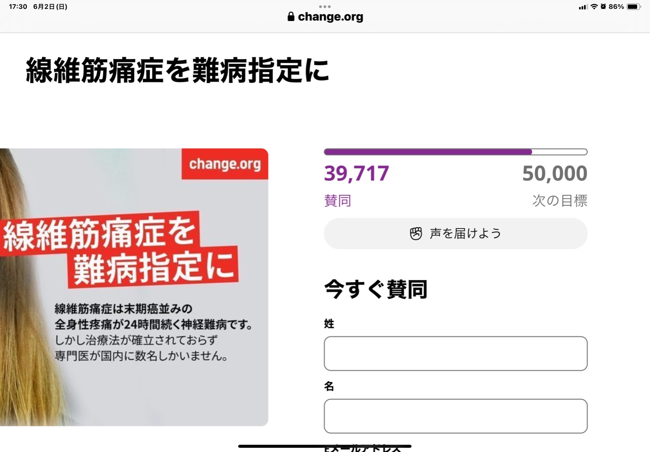Click the petition title 線維筋痛症を難病指定に
This screenshot has height=452, width=650.
(177, 70)
